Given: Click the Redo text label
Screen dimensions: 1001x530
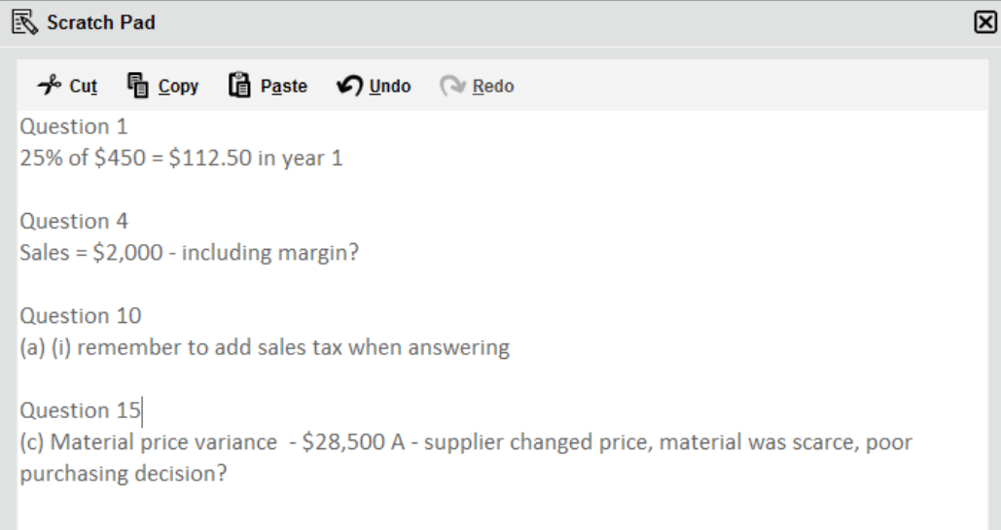Looking at the screenshot, I should pyautogui.click(x=493, y=87).
